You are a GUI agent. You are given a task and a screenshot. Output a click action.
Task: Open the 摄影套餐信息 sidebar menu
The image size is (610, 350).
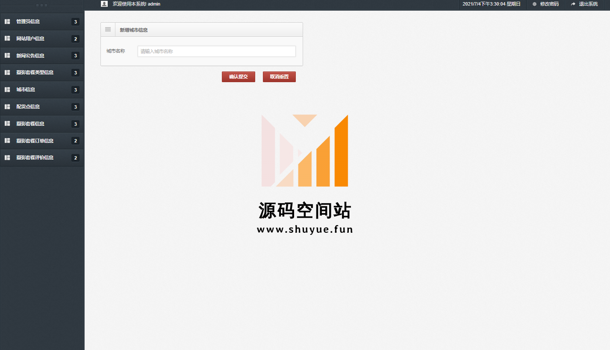coord(42,124)
